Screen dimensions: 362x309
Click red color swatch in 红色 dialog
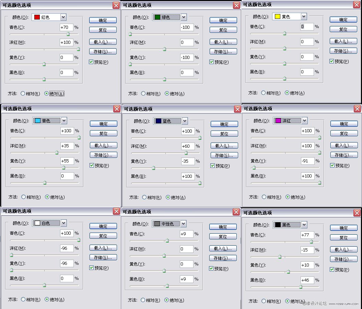[37, 17]
